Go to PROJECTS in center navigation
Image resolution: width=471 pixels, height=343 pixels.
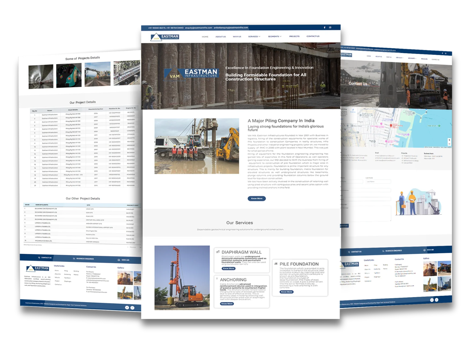pyautogui.click(x=294, y=36)
